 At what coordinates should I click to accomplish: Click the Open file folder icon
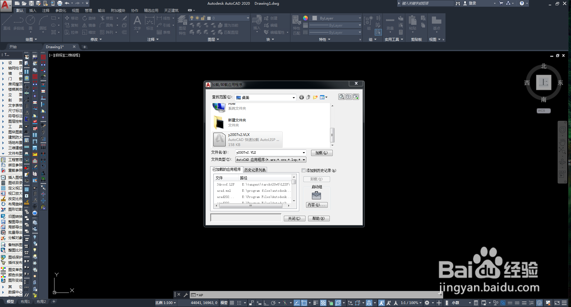(x=24, y=3)
